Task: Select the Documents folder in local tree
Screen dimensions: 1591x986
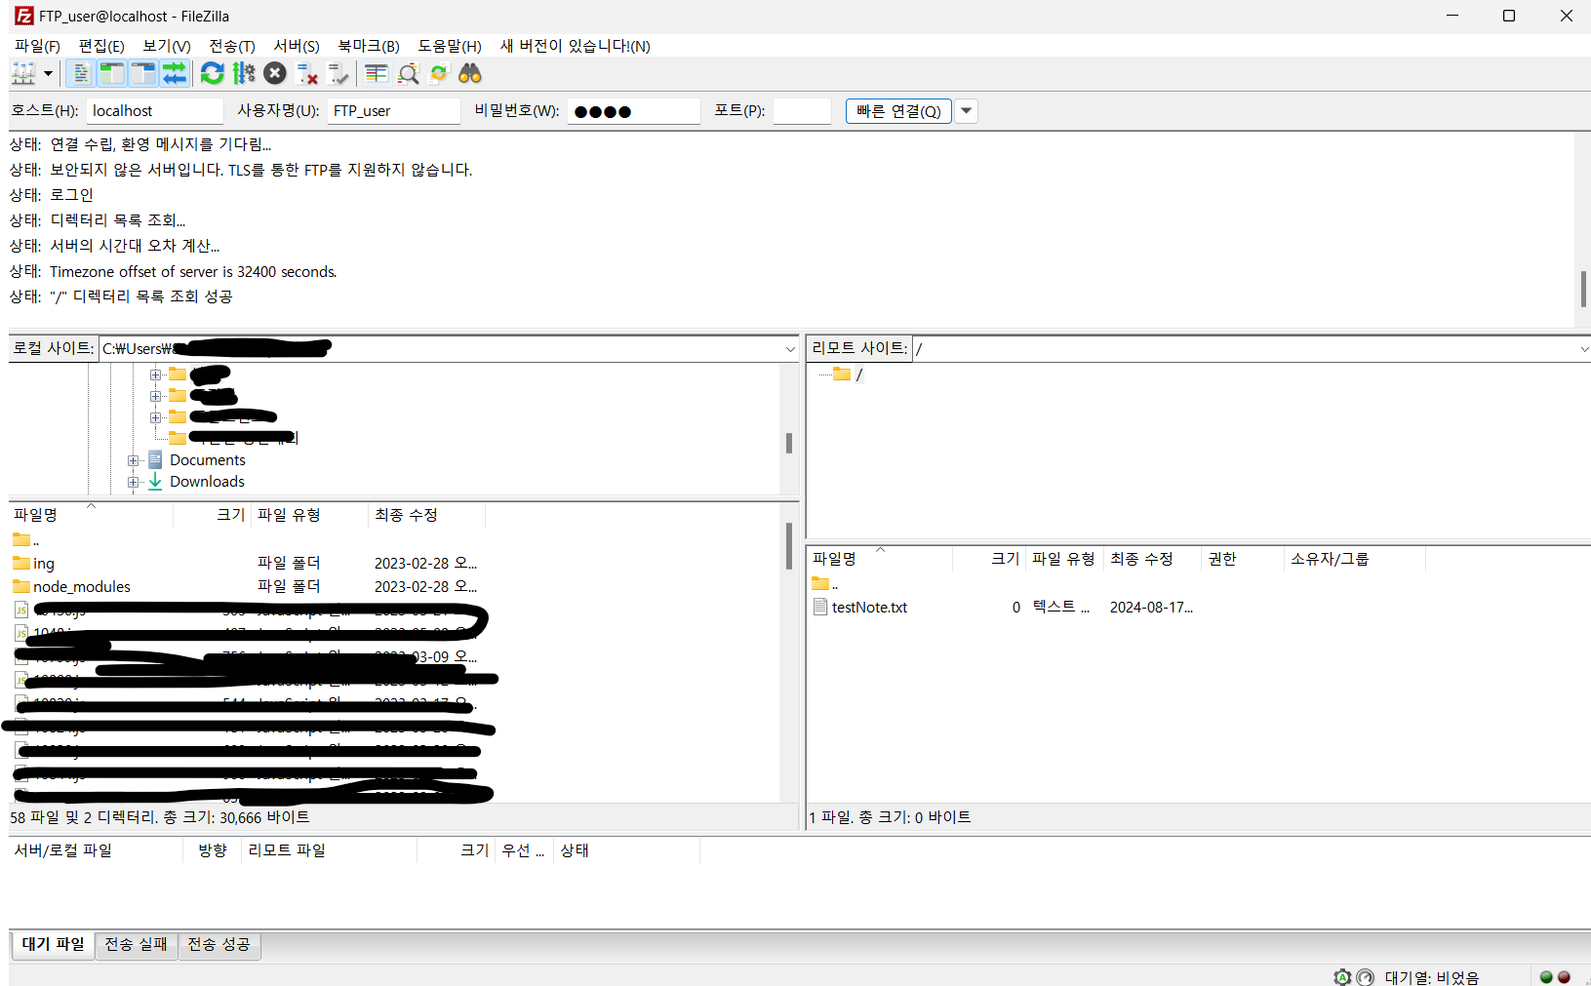Action: coord(207,460)
